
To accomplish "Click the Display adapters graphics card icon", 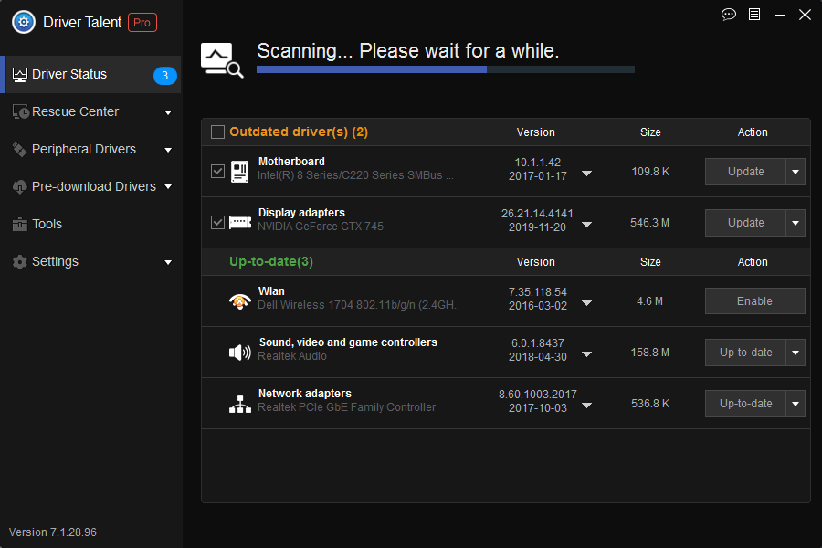I will tap(239, 222).
